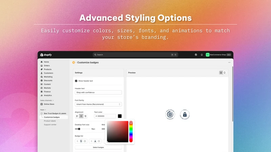271x152 pixels.
Task: Click drag handle of globe badge
Action: point(77,141)
